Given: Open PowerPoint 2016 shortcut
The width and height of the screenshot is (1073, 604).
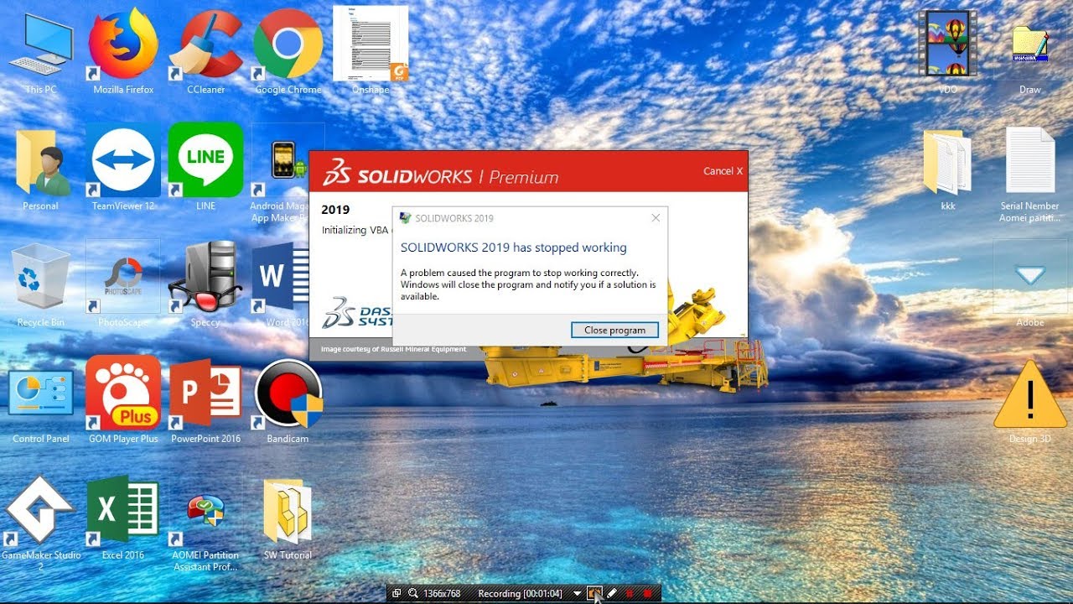Looking at the screenshot, I should [206, 403].
